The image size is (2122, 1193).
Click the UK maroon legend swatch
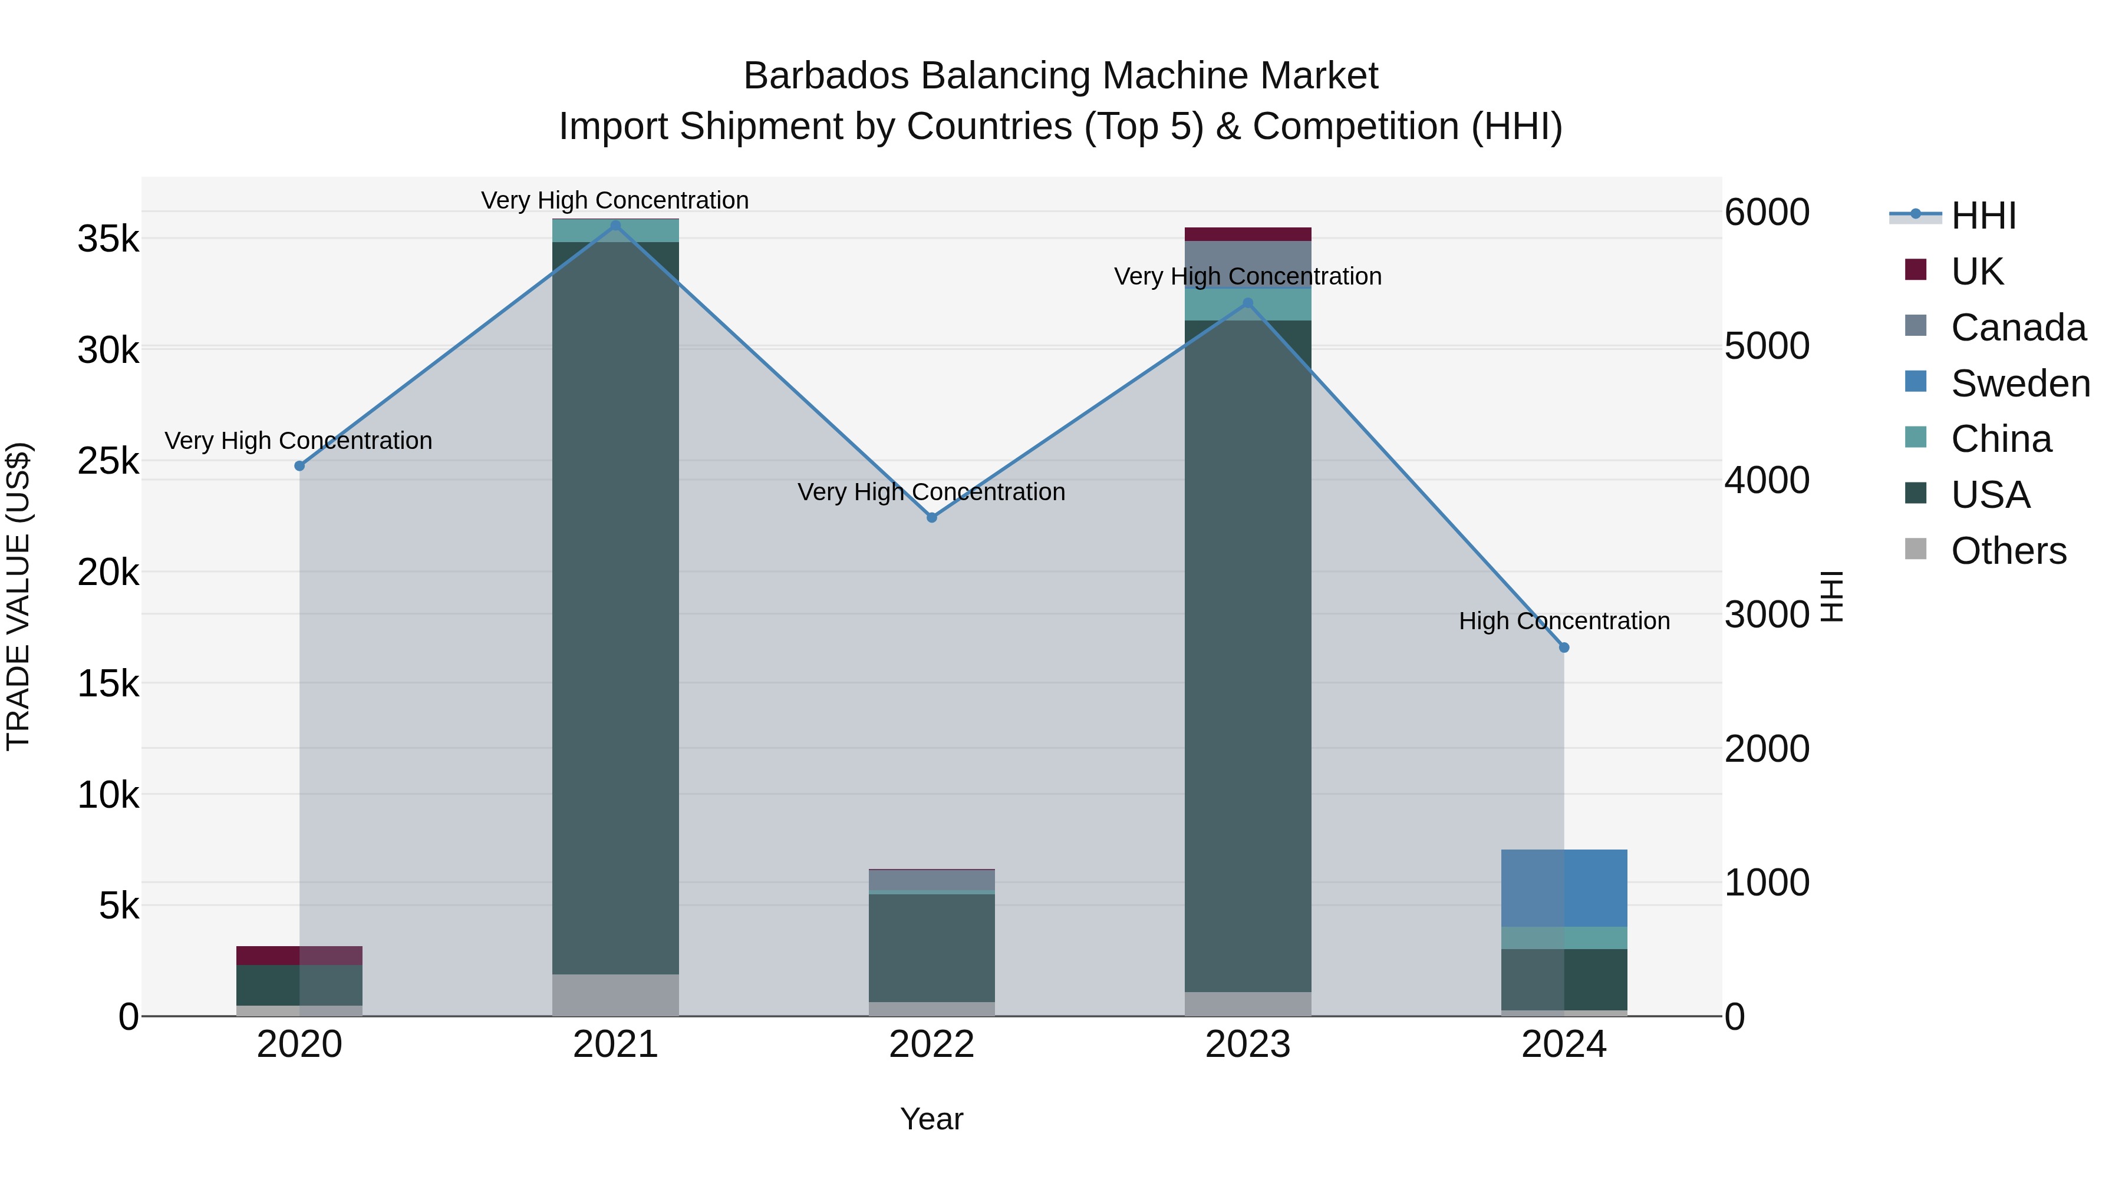pos(1916,270)
